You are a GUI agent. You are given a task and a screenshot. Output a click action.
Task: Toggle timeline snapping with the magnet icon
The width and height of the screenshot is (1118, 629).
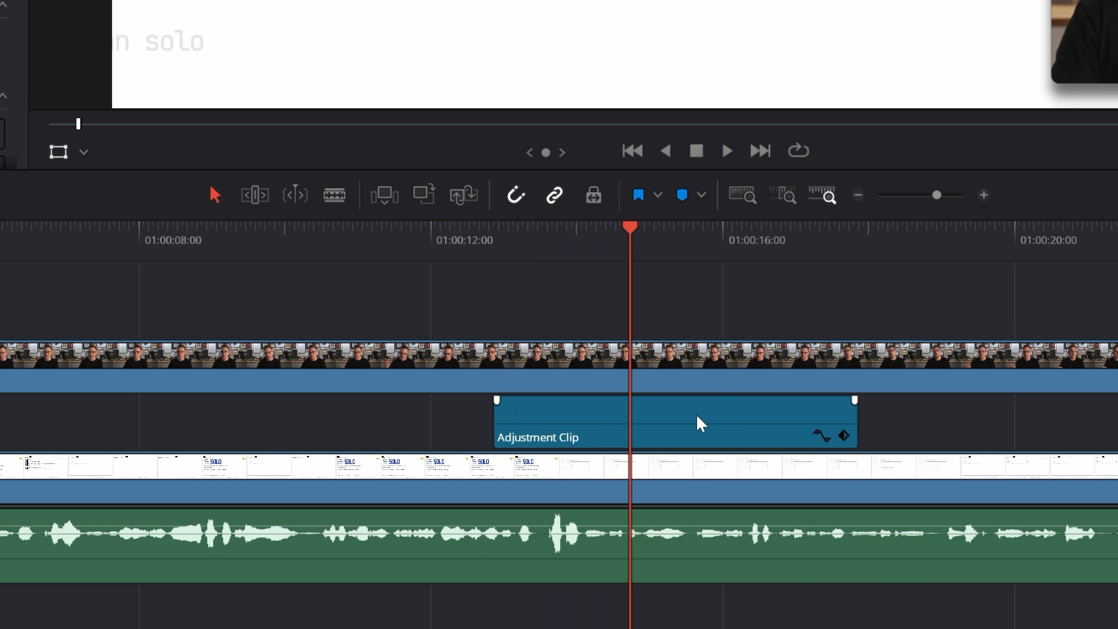[516, 195]
